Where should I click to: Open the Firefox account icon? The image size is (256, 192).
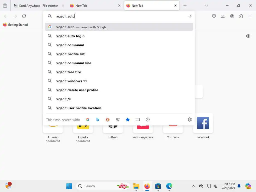click(232, 16)
